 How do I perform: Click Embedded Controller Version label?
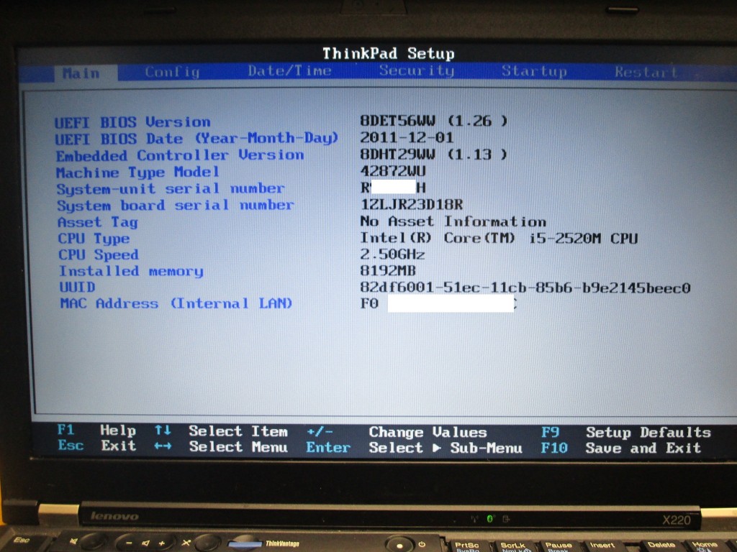click(180, 155)
